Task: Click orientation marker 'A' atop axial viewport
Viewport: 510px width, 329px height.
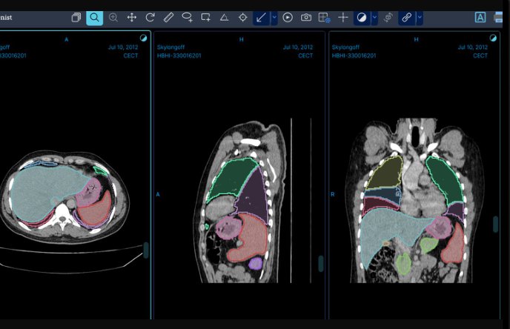Action: (67, 39)
